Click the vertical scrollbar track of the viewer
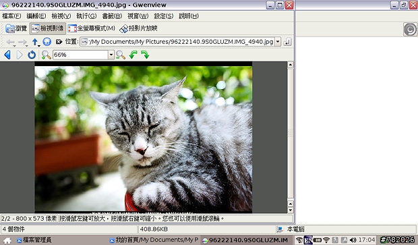Viewport: 418px width, 245px height. tap(291, 134)
